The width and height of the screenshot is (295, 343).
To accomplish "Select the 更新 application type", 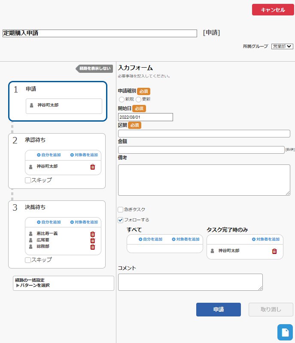I will 138,99.
